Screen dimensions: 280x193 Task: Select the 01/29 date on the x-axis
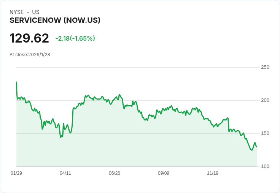16,173
